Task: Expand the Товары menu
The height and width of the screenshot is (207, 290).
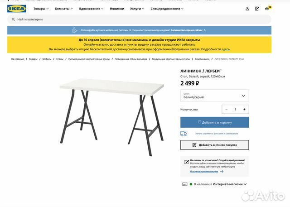Action: pos(41,9)
